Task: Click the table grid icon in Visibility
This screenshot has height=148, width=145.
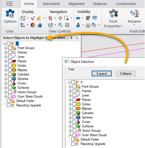Action: 88,25
